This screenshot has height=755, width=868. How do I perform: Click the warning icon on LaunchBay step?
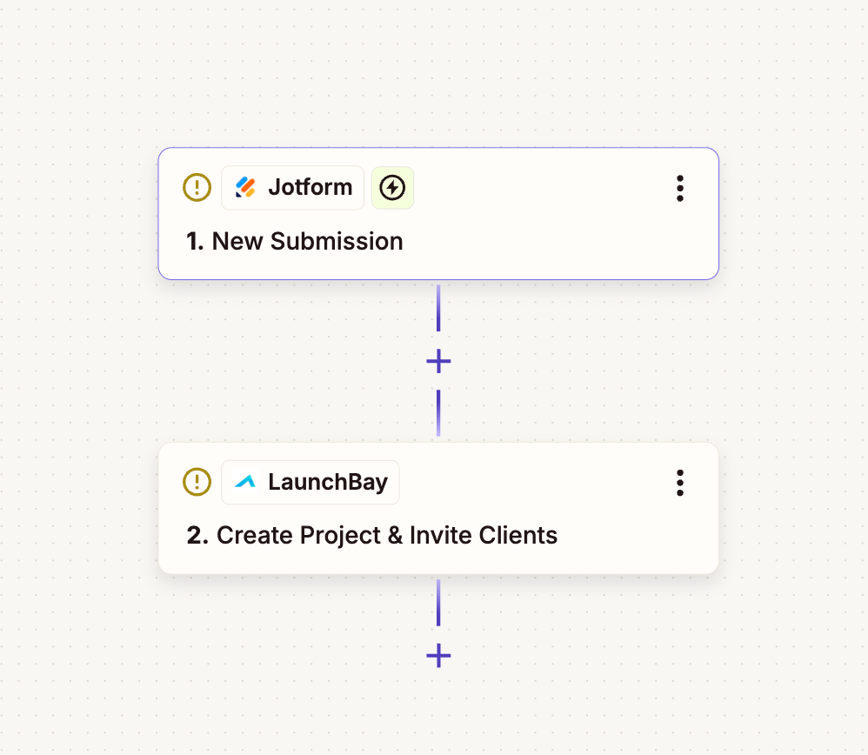pyautogui.click(x=197, y=482)
